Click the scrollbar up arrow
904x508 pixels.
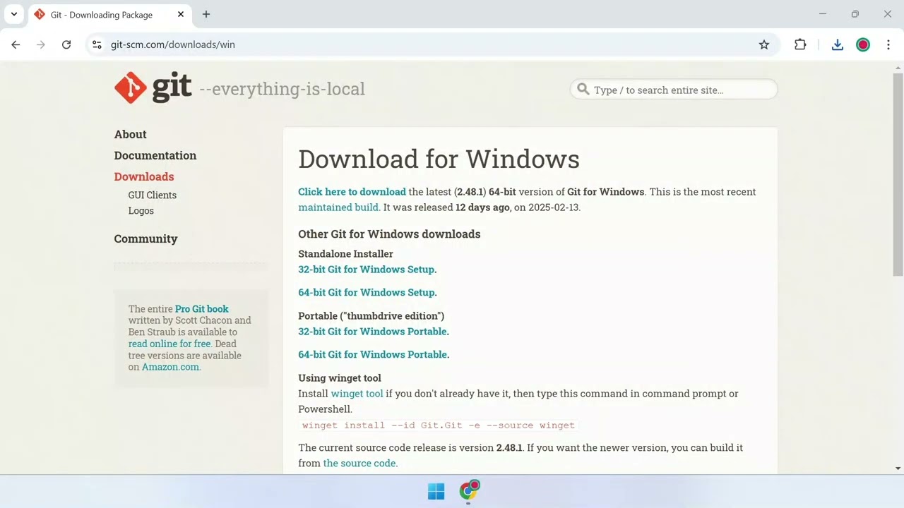pyautogui.click(x=898, y=66)
